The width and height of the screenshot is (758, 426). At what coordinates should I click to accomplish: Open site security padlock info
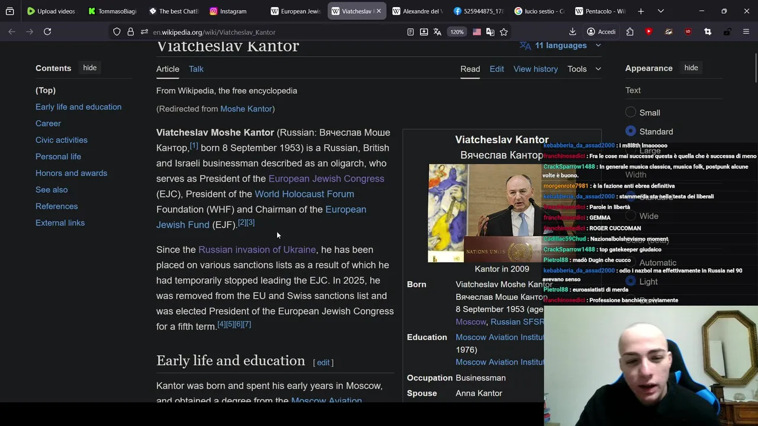click(x=130, y=32)
